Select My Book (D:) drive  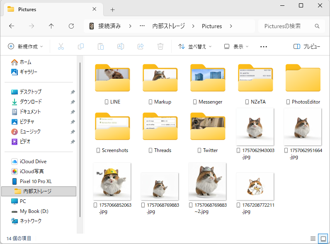point(30,211)
